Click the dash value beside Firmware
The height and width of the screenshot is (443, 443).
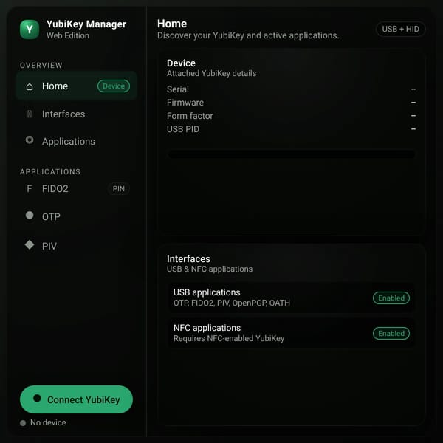(413, 103)
